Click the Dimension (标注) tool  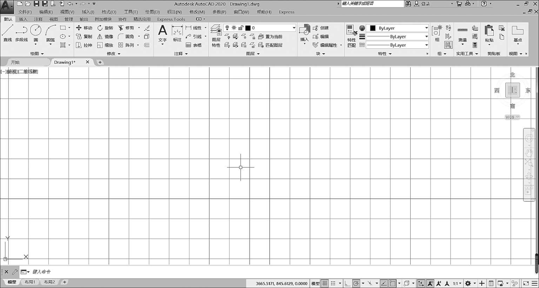coord(177,34)
